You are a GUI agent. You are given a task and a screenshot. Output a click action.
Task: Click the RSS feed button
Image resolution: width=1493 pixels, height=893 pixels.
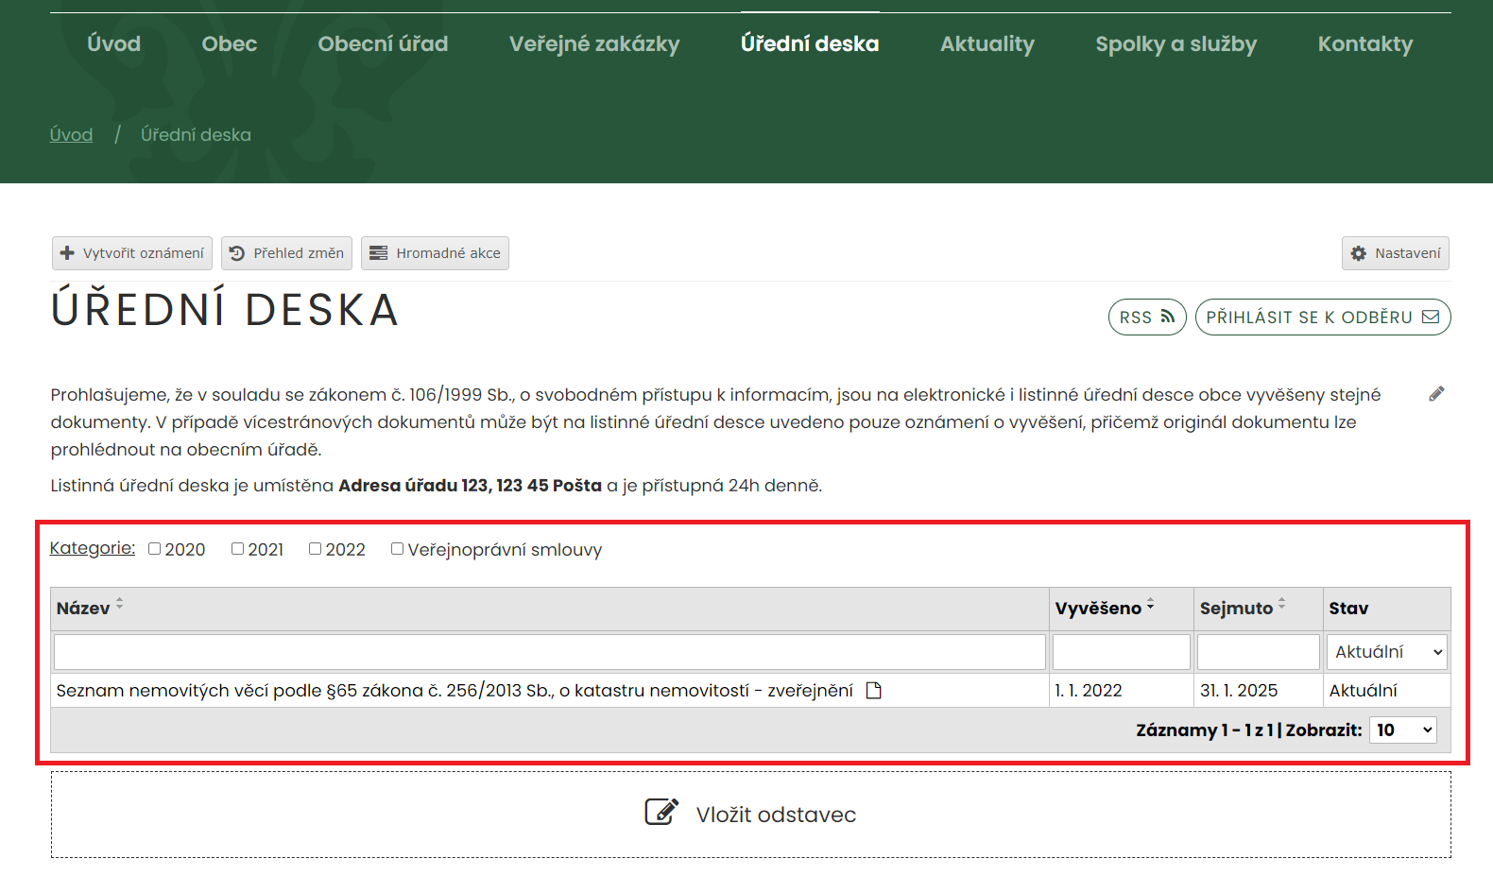(x=1146, y=318)
